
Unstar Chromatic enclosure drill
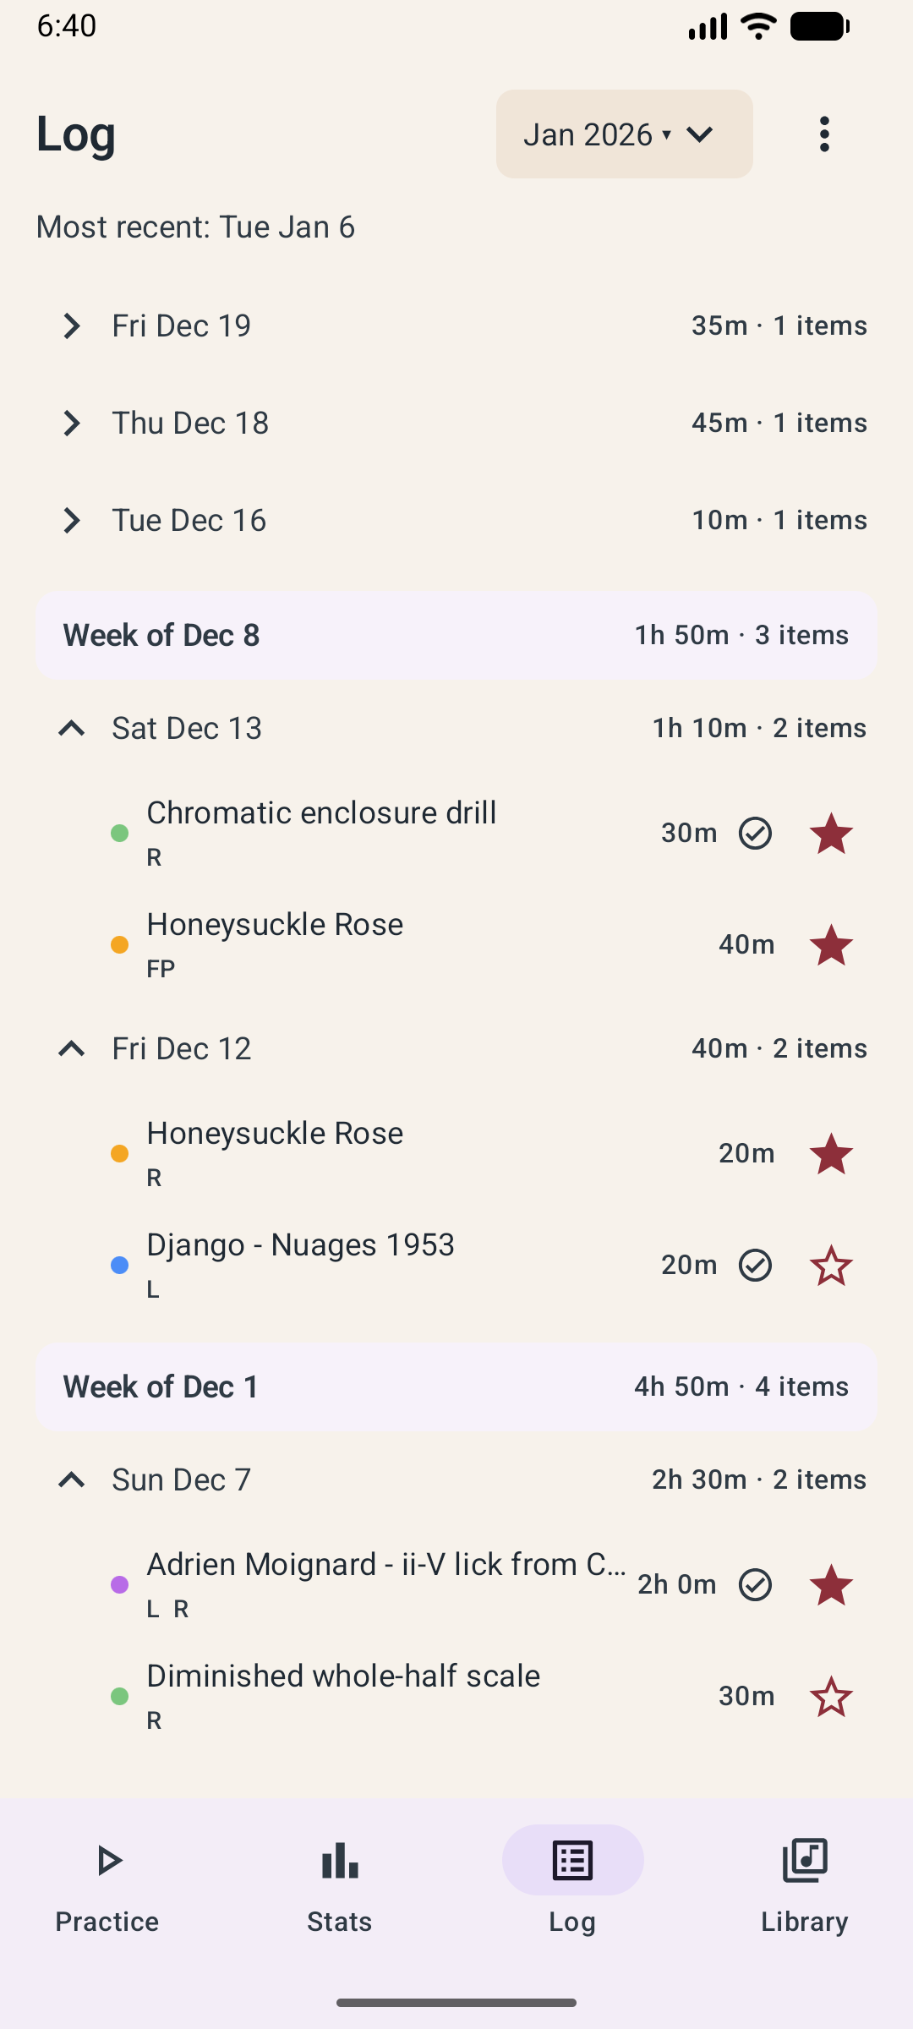click(x=831, y=834)
